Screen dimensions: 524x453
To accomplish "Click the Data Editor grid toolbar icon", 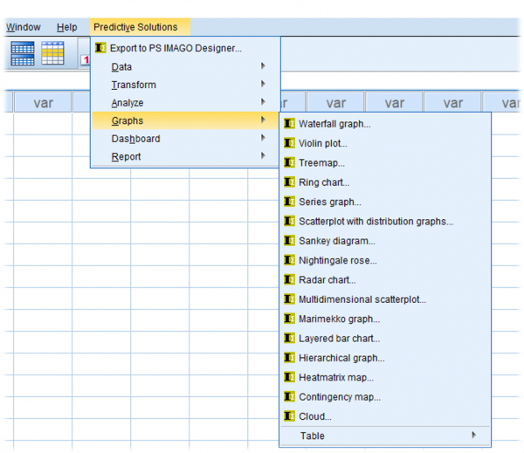I will (x=23, y=54).
